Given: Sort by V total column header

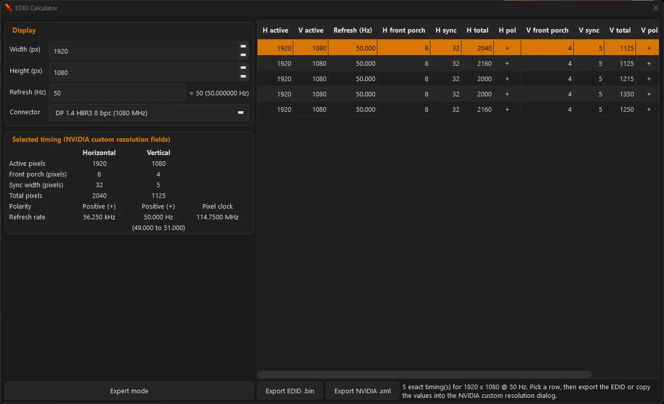Looking at the screenshot, I should tap(620, 30).
